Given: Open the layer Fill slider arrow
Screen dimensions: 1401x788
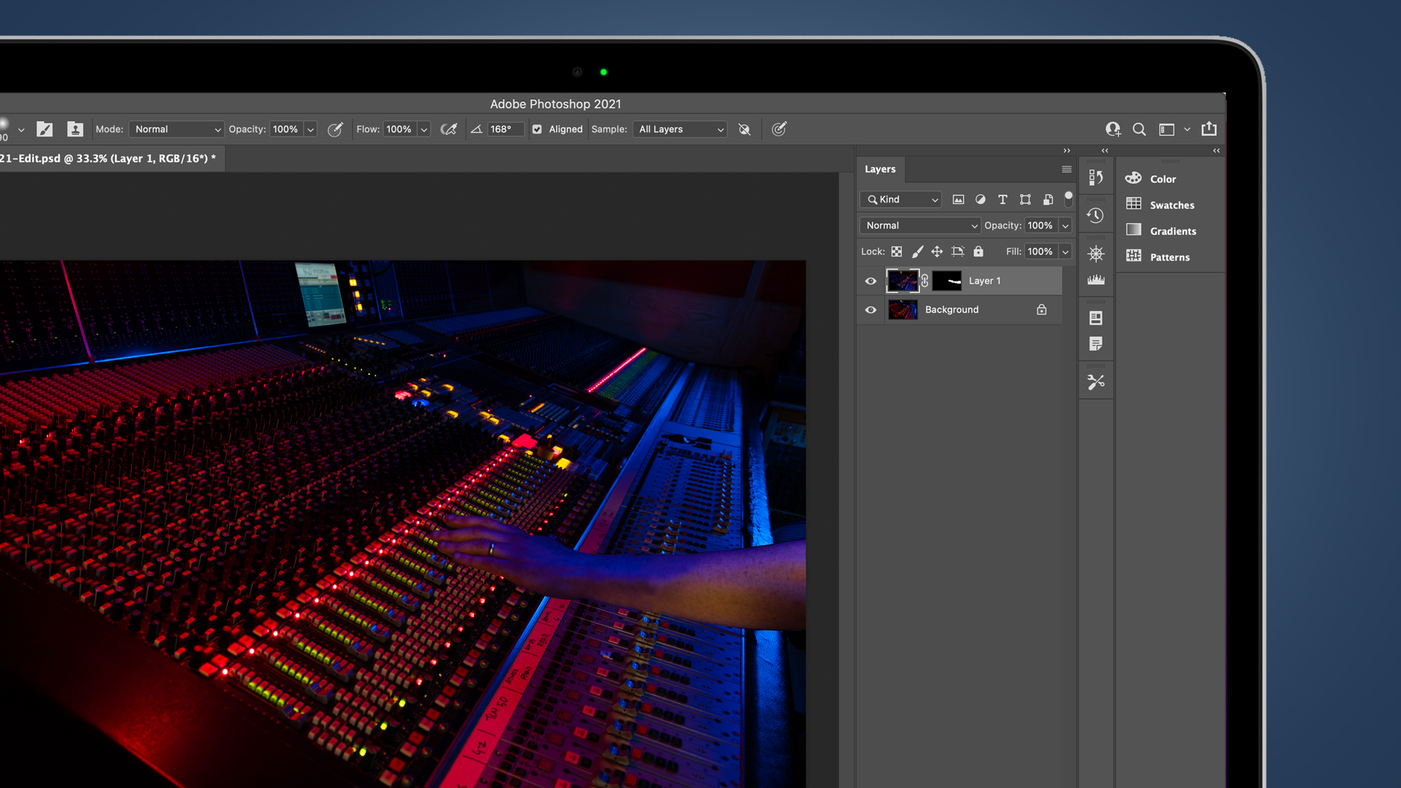Looking at the screenshot, I should pos(1065,251).
